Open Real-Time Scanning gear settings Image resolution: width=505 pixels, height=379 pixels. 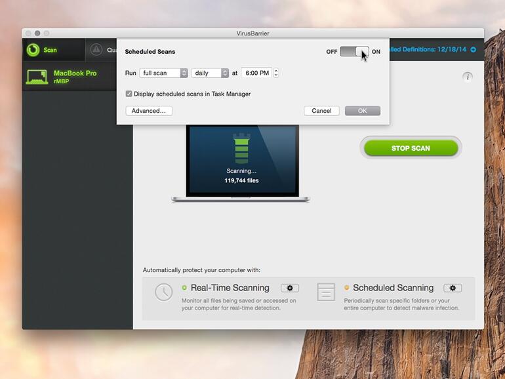pos(290,288)
